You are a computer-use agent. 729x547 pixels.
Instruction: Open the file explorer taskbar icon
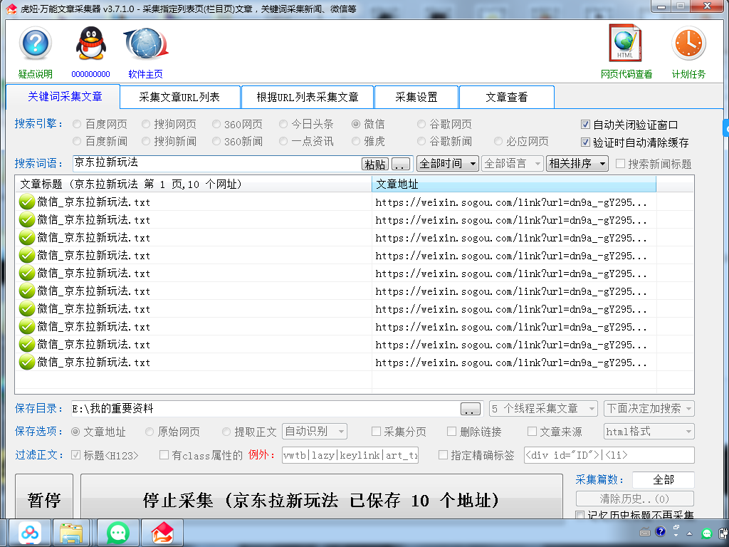pyautogui.click(x=71, y=533)
